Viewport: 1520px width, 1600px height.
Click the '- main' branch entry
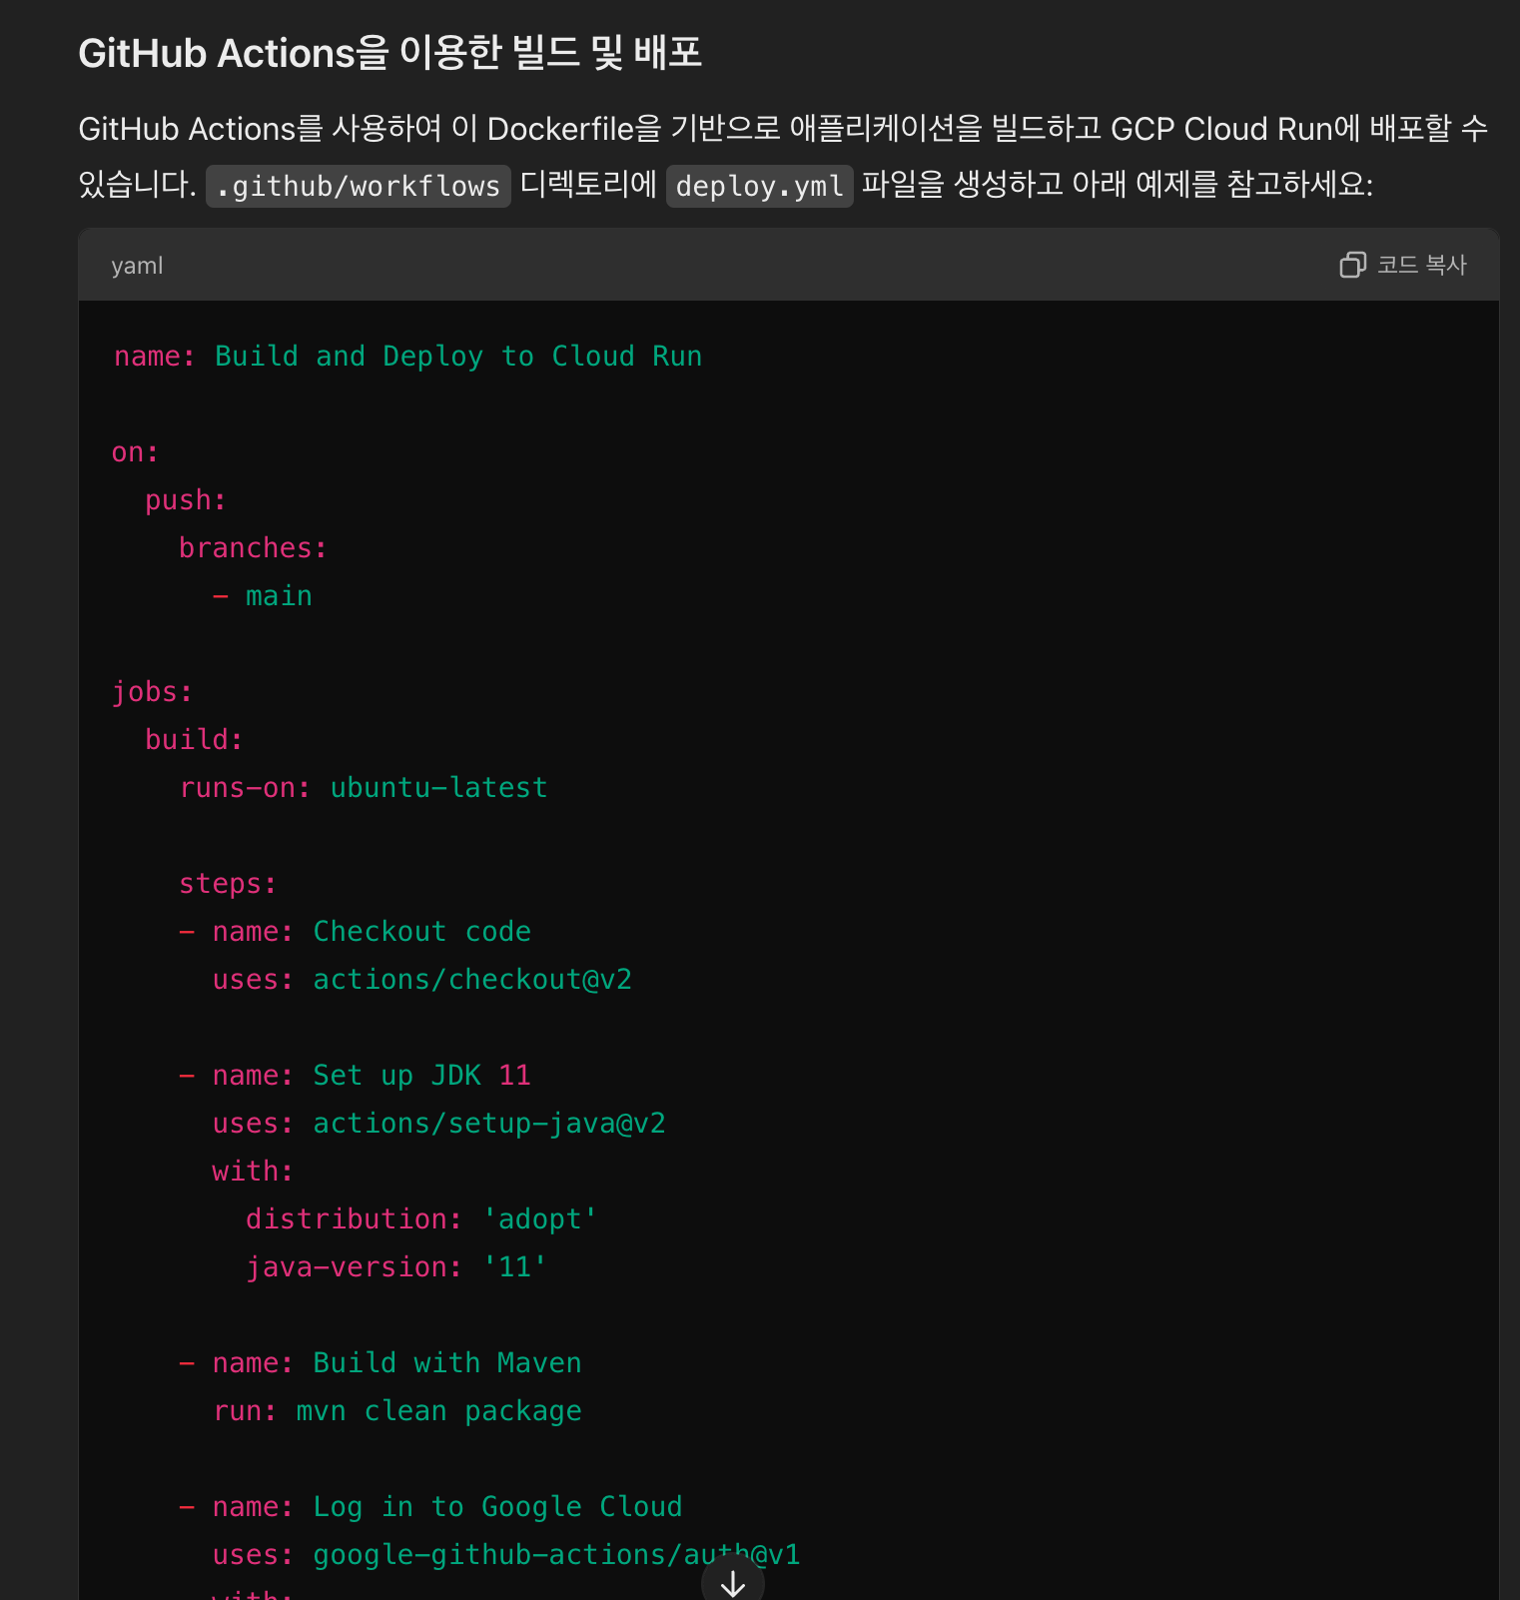263,596
